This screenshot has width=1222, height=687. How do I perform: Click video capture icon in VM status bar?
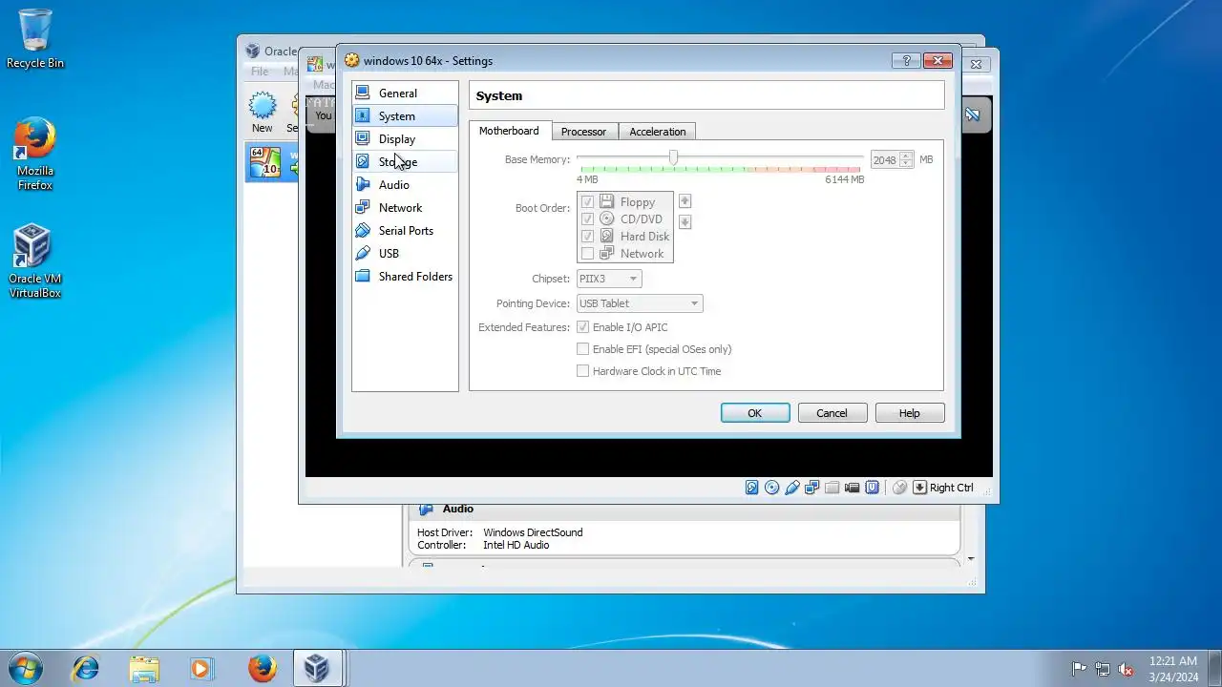853,488
